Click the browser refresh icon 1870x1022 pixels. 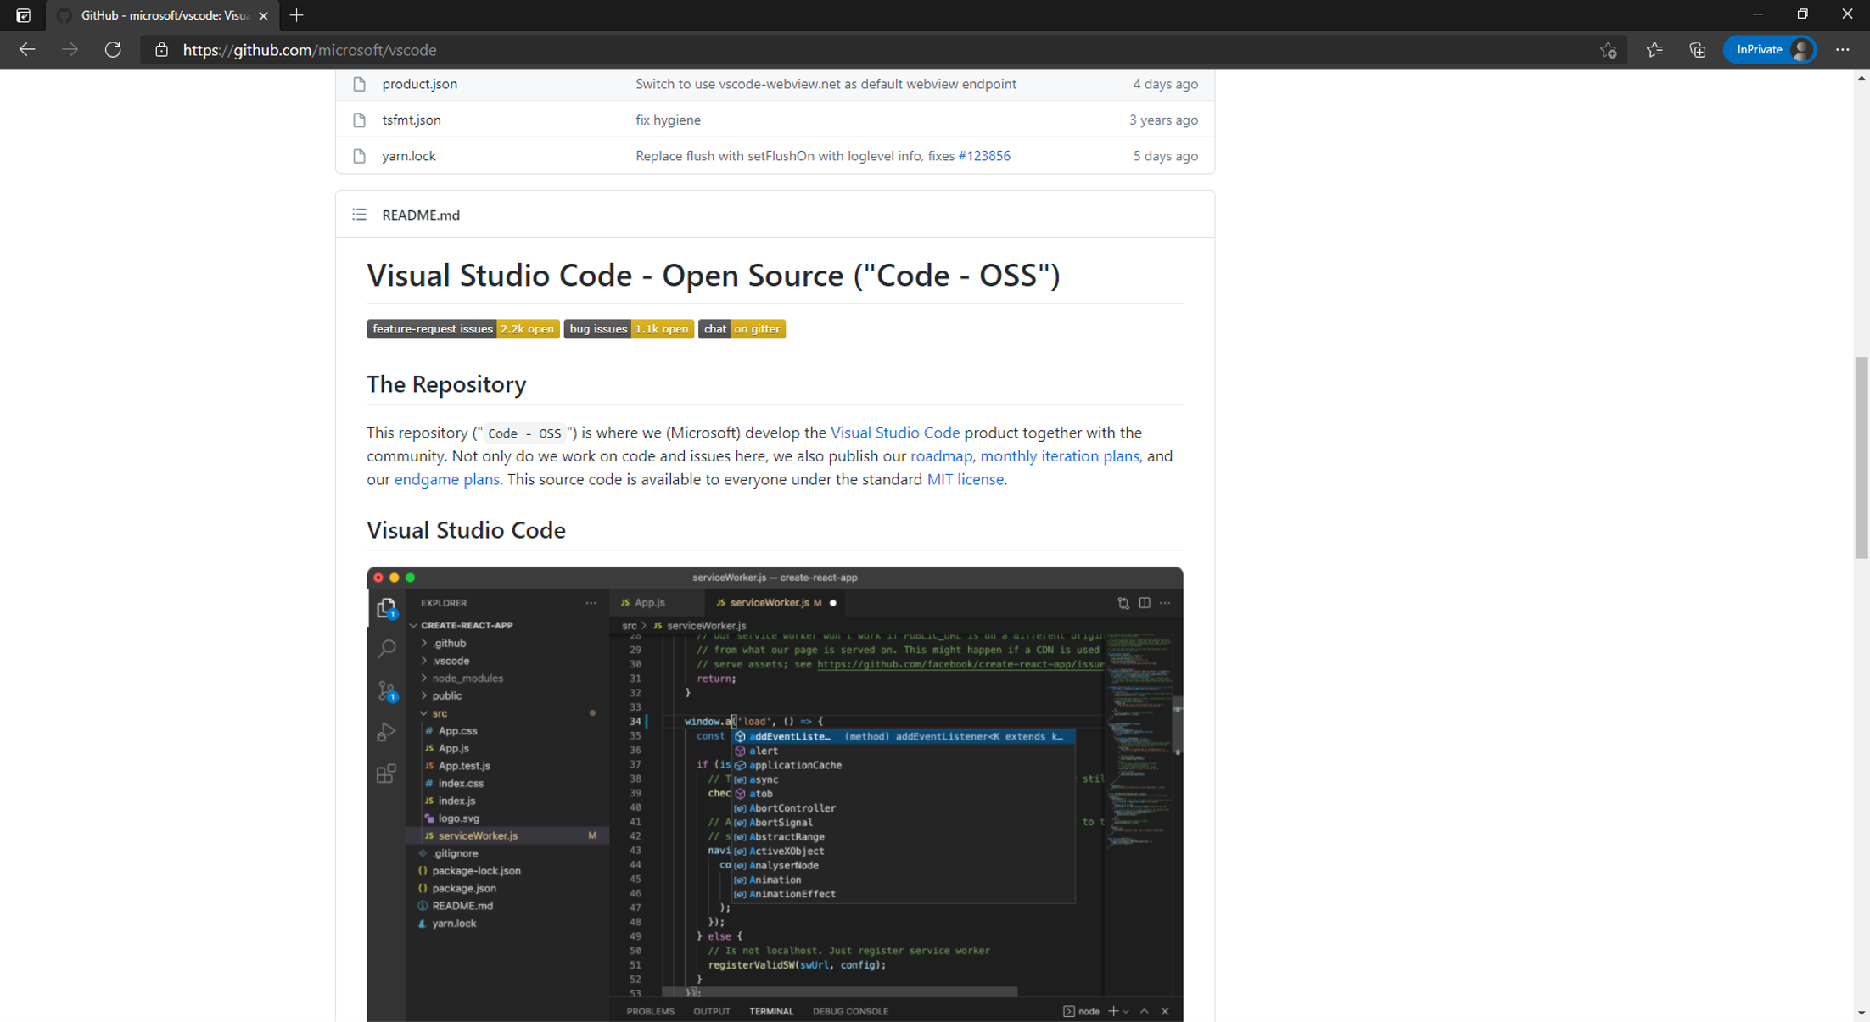tap(113, 50)
